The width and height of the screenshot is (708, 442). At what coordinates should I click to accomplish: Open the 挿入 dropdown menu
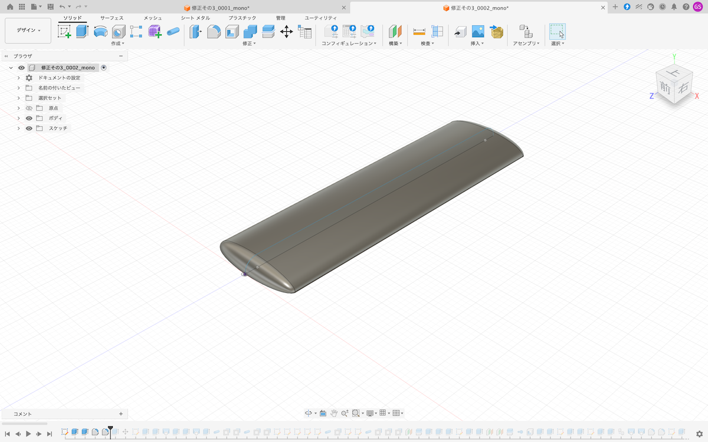pos(477,44)
